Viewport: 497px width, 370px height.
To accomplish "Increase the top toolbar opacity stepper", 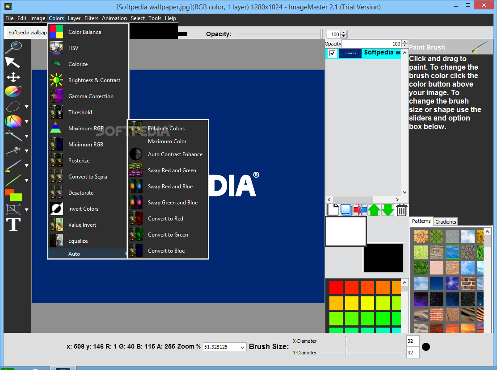I will (x=344, y=32).
